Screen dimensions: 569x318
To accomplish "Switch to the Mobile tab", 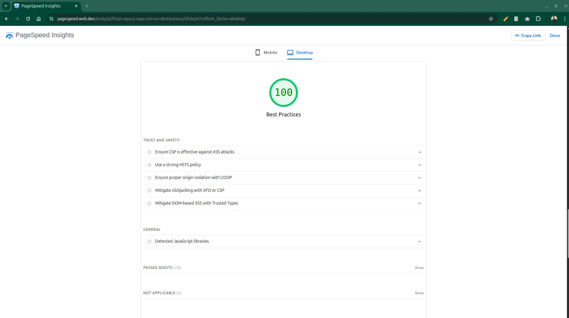I will [x=266, y=52].
